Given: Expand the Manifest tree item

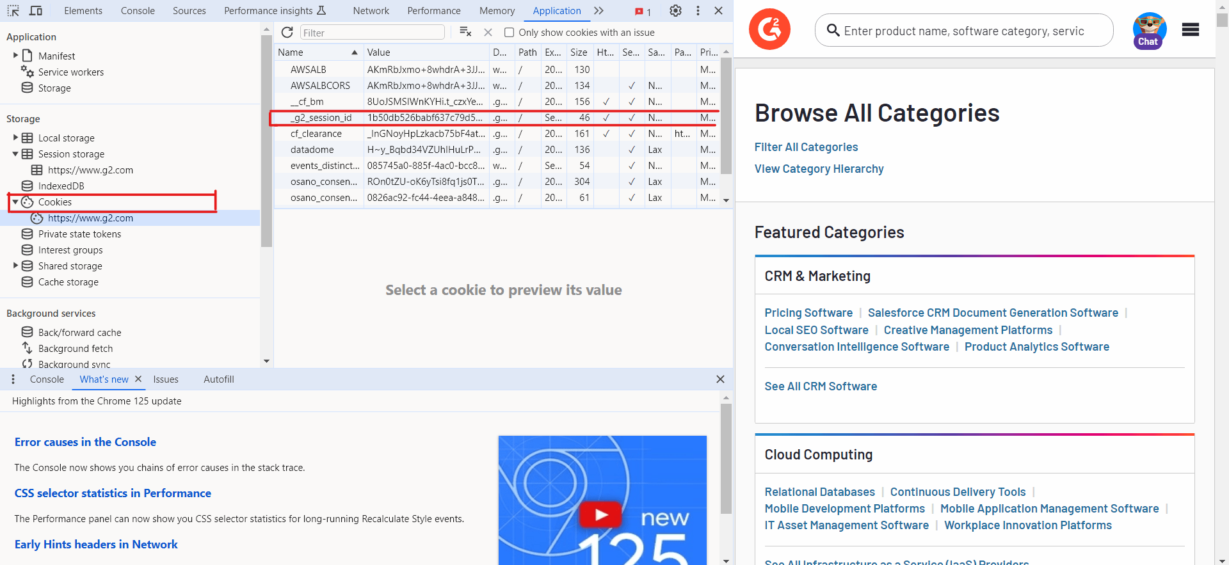Looking at the screenshot, I should coord(15,56).
